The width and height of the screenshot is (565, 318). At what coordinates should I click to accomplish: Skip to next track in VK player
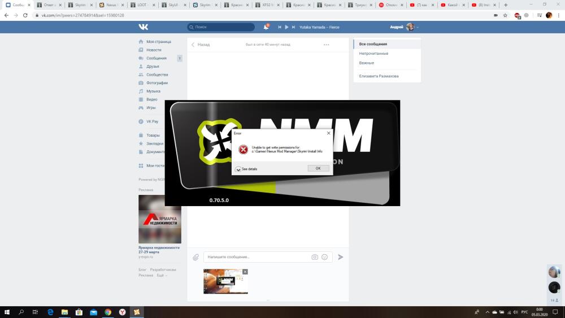(293, 27)
